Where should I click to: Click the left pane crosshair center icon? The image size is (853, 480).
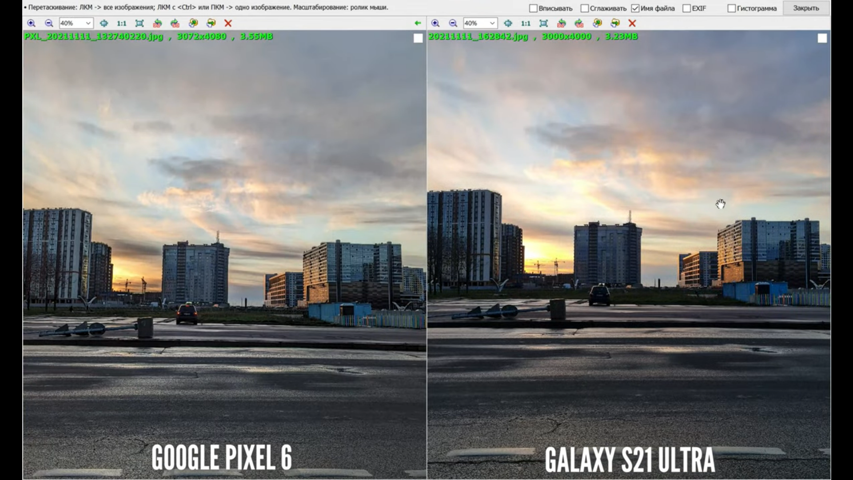coord(104,23)
